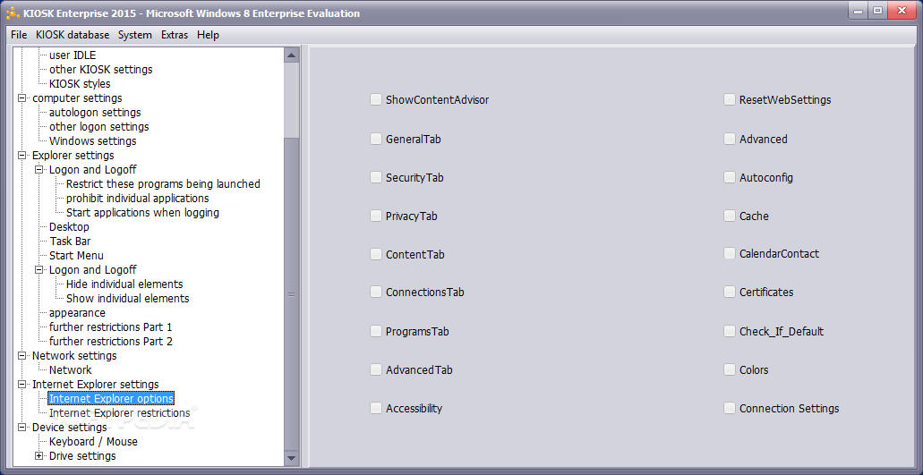Check the ResetWebSettings box
Image resolution: width=923 pixels, height=475 pixels.
tap(730, 99)
